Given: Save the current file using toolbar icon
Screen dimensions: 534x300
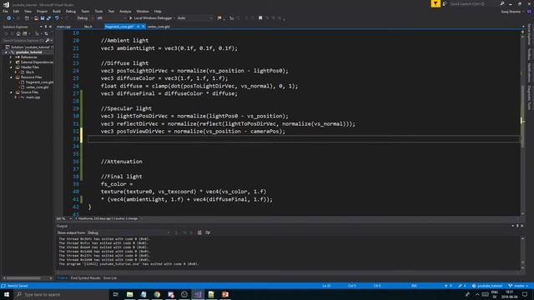Looking at the screenshot, I should (43, 18).
